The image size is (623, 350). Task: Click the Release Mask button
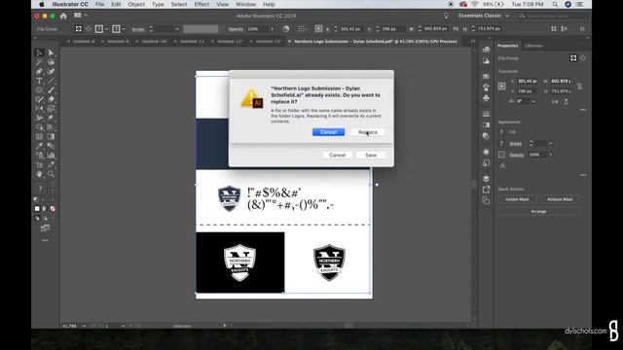tap(560, 199)
